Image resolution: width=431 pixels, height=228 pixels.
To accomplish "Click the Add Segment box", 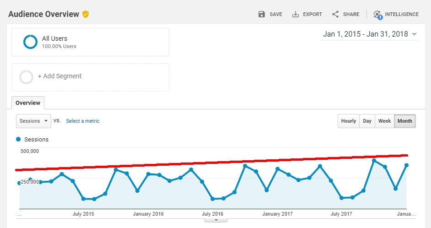I will (x=90, y=77).
